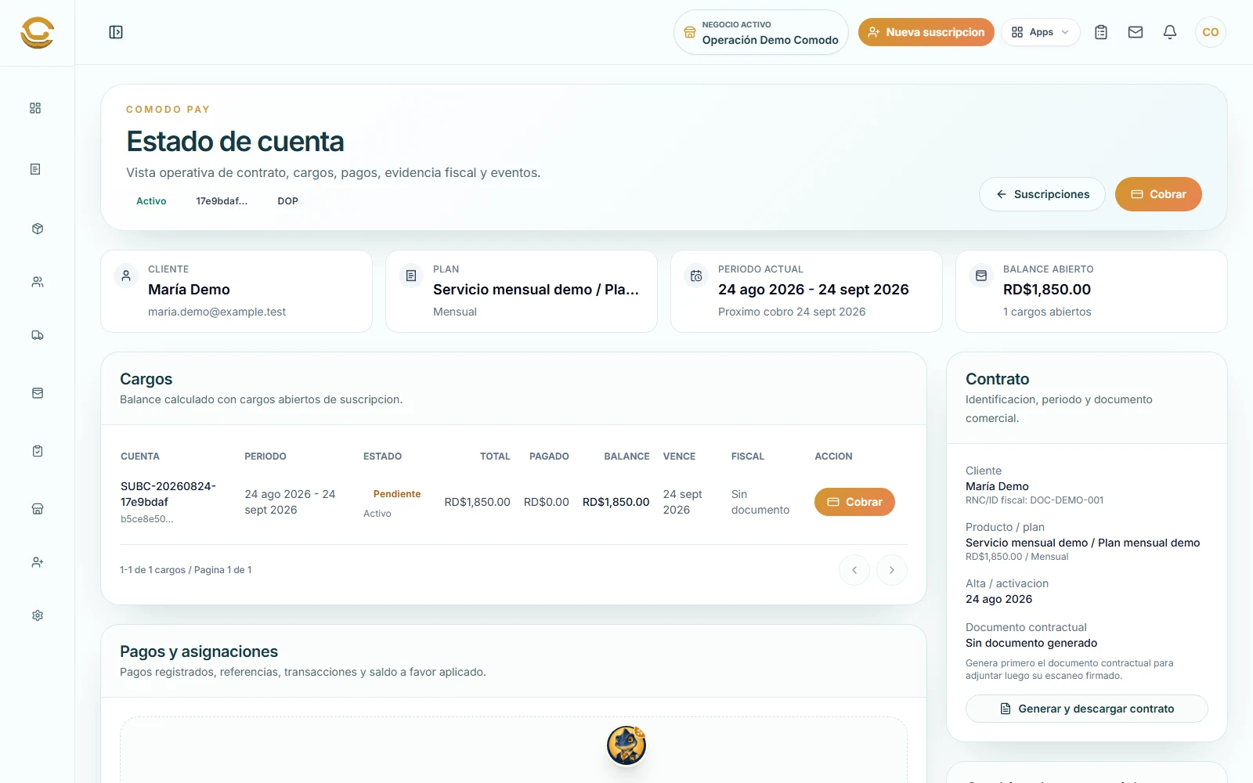
Task: Click the Balance abierto card icon
Action: [x=981, y=276]
